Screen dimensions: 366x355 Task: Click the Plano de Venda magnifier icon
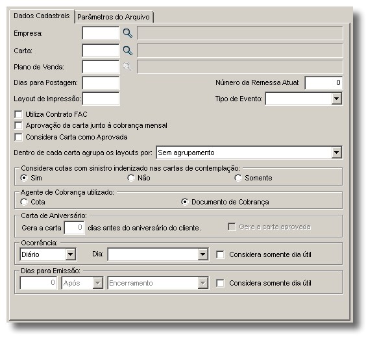[127, 67]
